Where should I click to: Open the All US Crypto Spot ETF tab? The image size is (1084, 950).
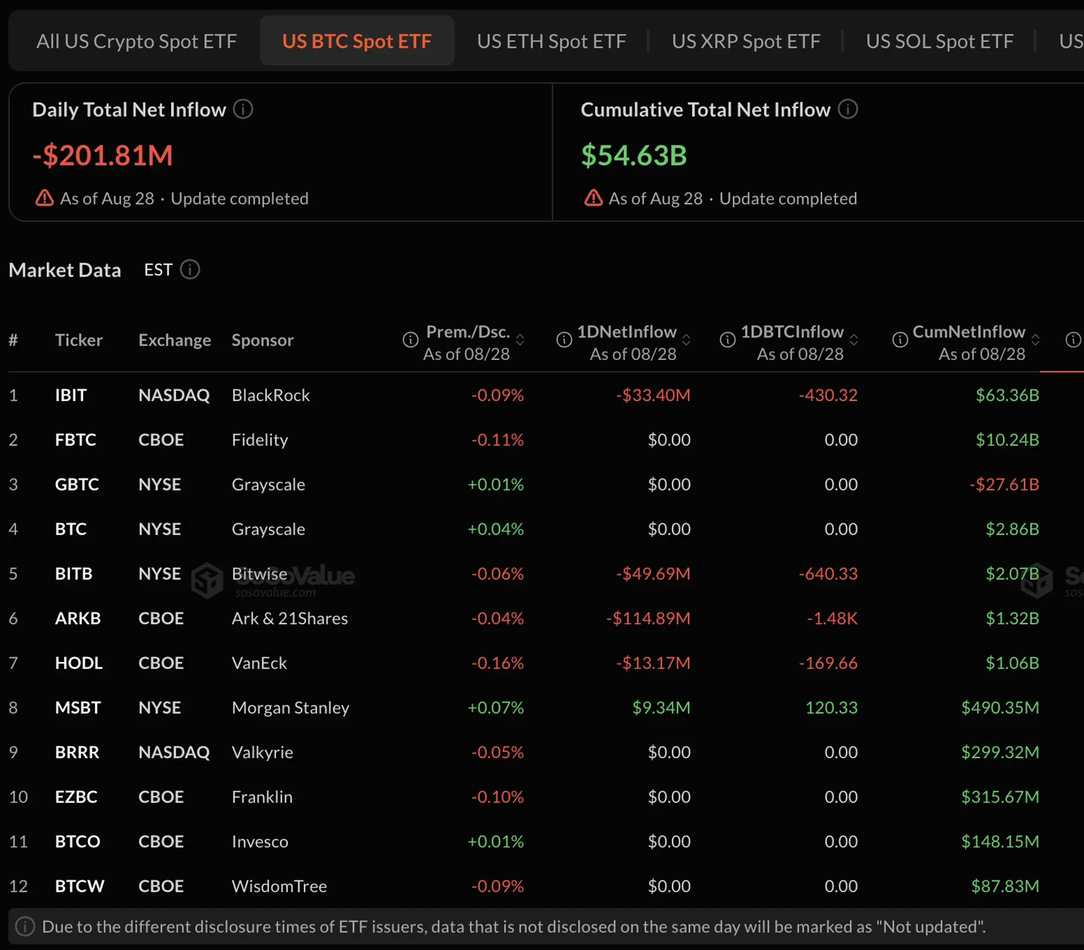point(137,41)
